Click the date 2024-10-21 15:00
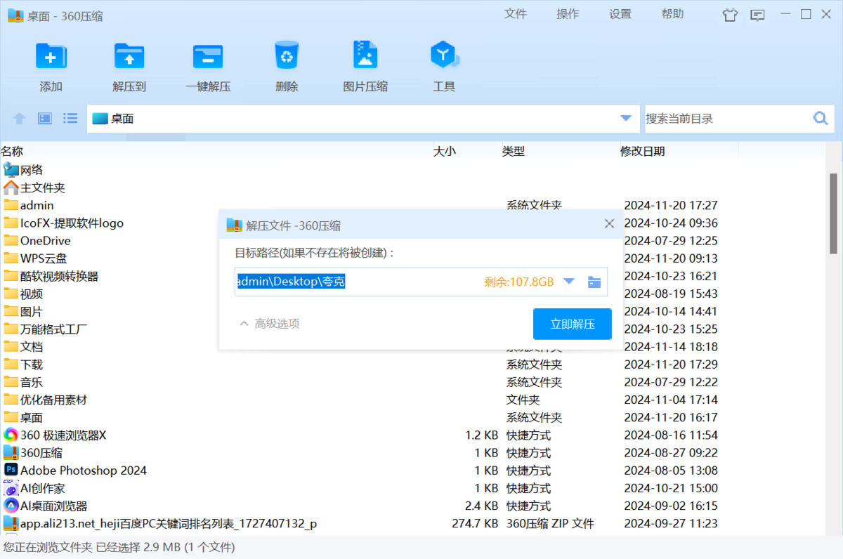 [x=671, y=488]
